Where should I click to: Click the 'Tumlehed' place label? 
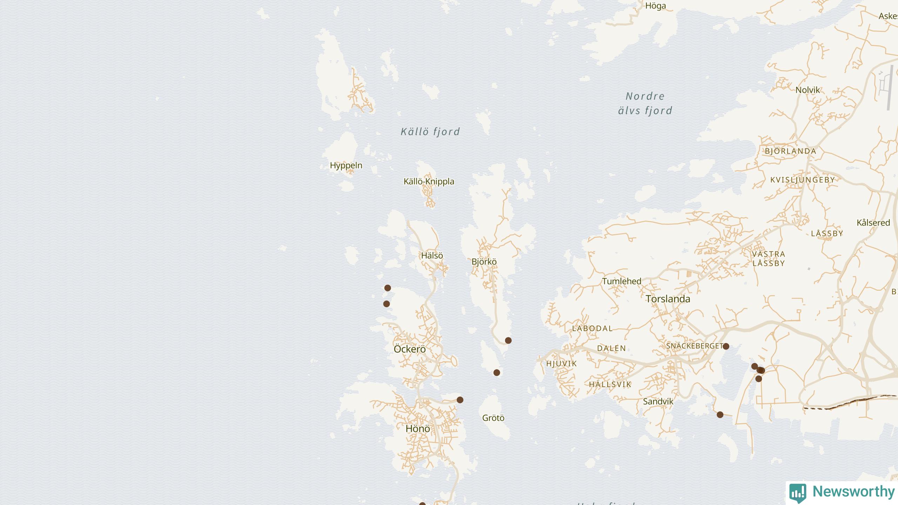point(622,281)
